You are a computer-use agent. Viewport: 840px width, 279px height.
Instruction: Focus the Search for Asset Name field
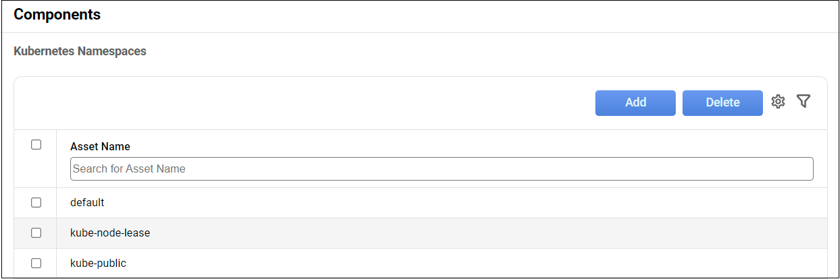tap(441, 168)
